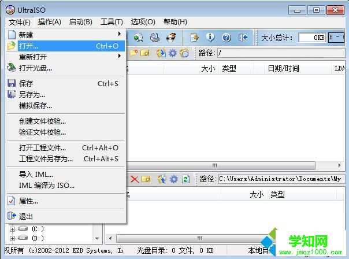349x259 pixels.
Task: Click gear icon in lower pane toolbar
Action: point(173,179)
